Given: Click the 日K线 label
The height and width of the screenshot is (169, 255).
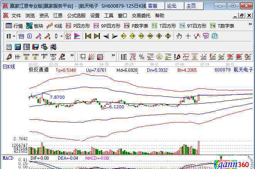Looking at the screenshot, I should pos(9,67).
